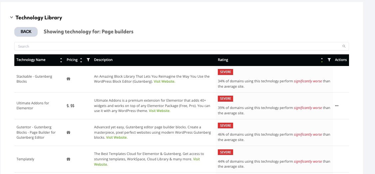Collapse the Technology Library section chevron
375x174 pixels.
(x=11, y=17)
